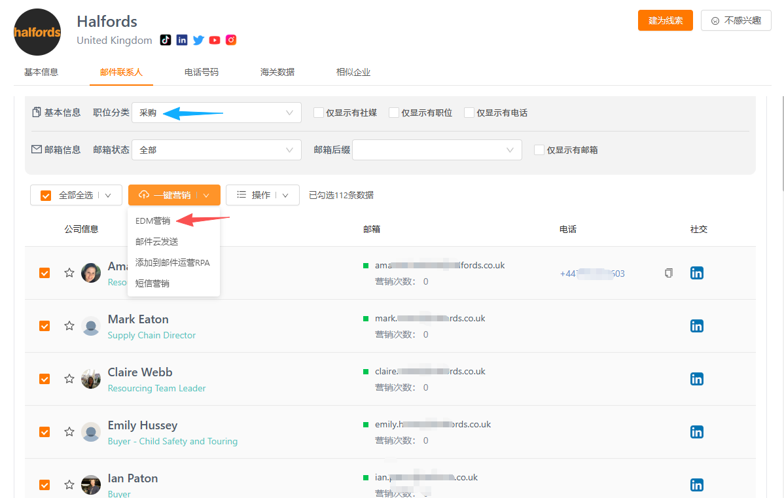Open Claire Webb's LinkedIn profile
The width and height of the screenshot is (784, 498).
point(696,379)
